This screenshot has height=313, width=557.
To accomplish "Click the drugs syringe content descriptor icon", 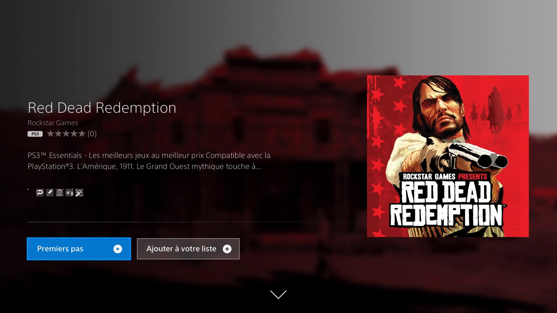I will tap(50, 192).
